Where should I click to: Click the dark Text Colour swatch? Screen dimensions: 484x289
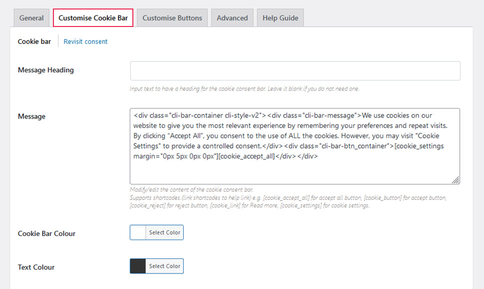tap(138, 266)
